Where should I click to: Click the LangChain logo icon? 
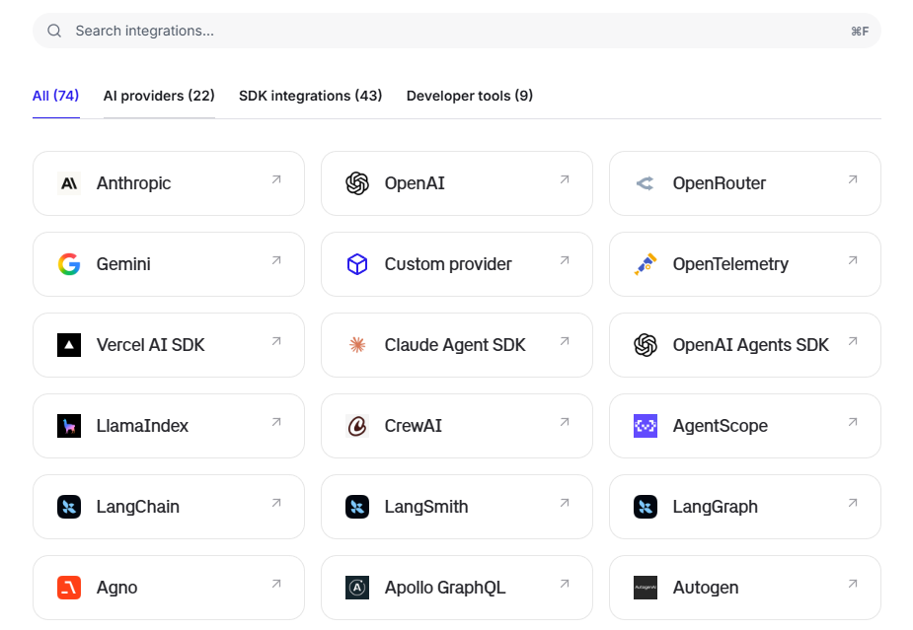(x=69, y=507)
